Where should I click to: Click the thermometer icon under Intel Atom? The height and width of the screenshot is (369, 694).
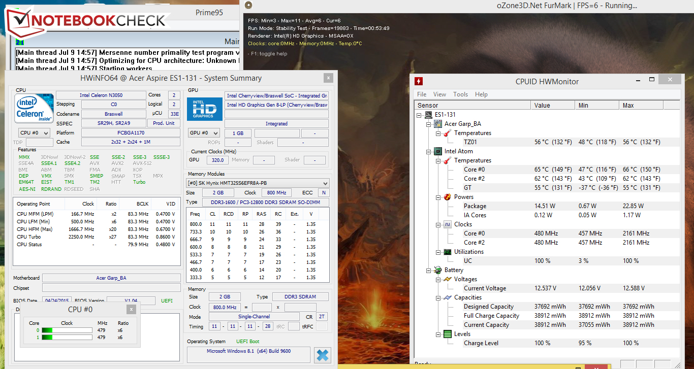coord(447,160)
